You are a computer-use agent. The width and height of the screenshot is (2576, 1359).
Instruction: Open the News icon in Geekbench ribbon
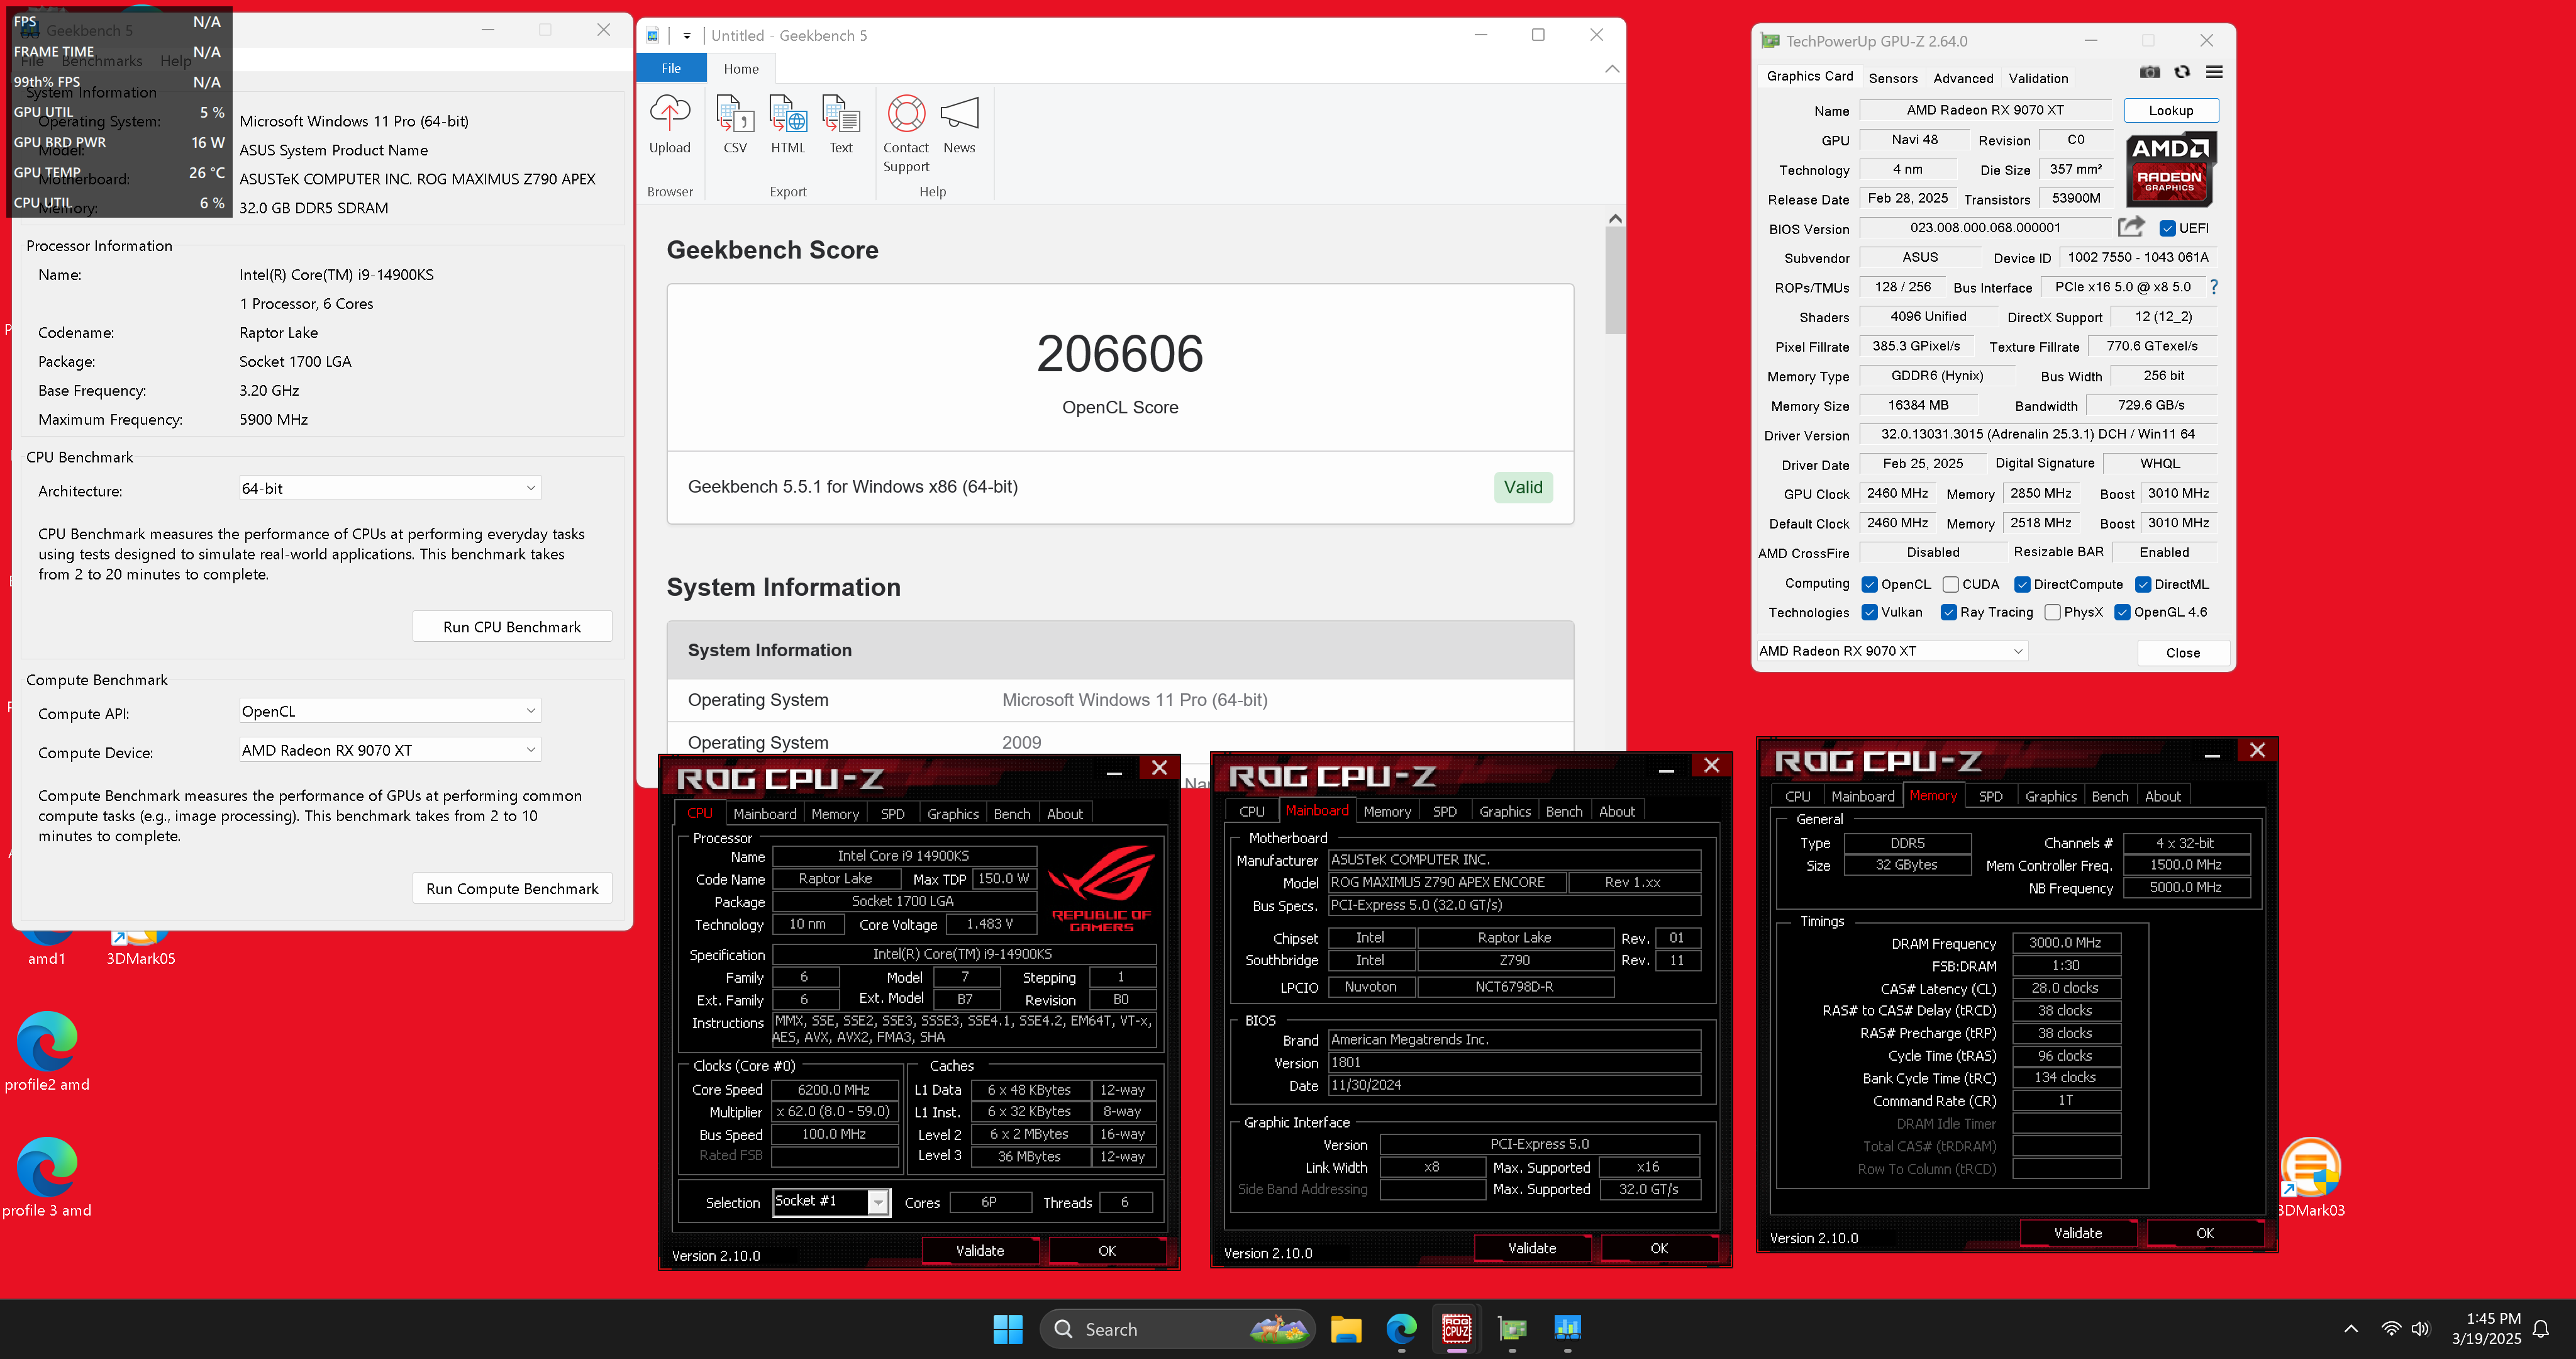(959, 125)
